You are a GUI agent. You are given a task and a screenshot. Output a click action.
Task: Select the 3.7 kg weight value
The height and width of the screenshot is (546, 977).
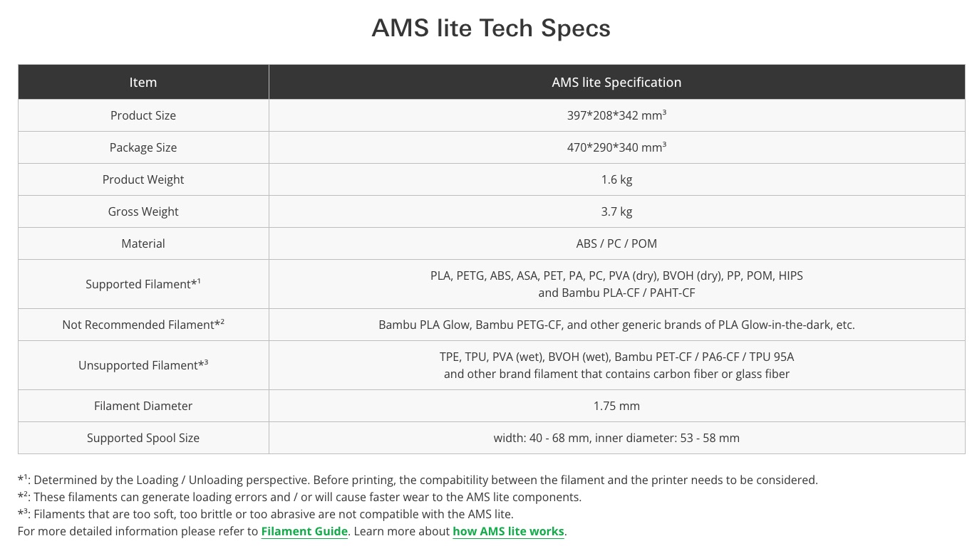(616, 211)
